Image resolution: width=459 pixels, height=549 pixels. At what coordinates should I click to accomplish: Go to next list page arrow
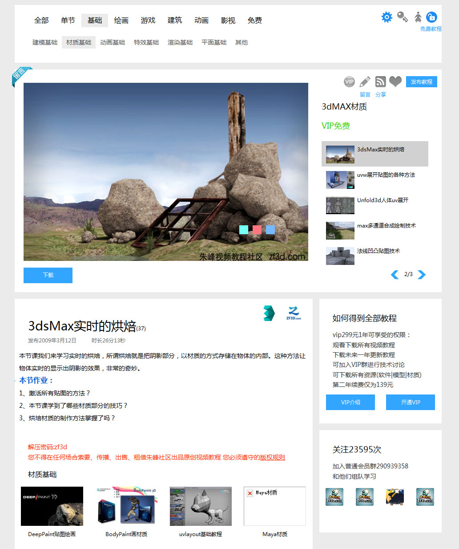tap(422, 275)
